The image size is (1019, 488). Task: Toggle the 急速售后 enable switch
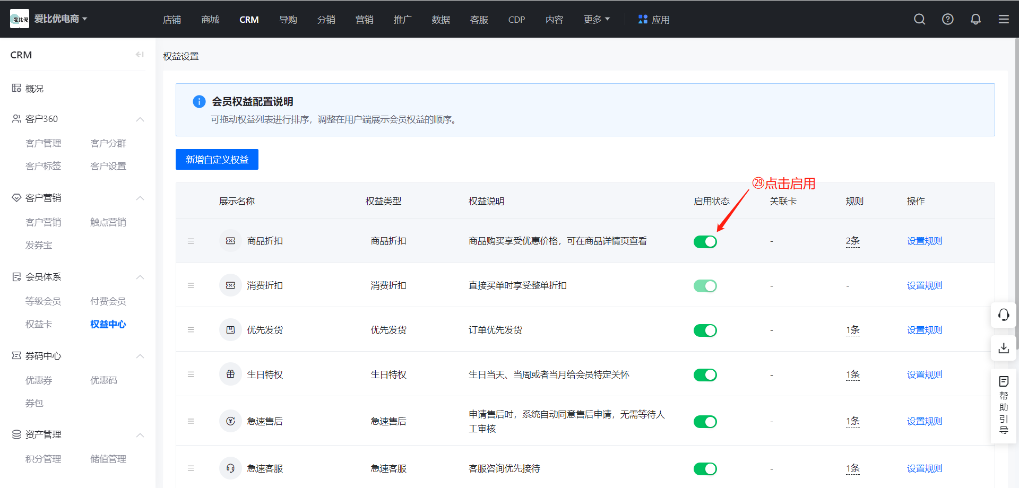click(705, 422)
